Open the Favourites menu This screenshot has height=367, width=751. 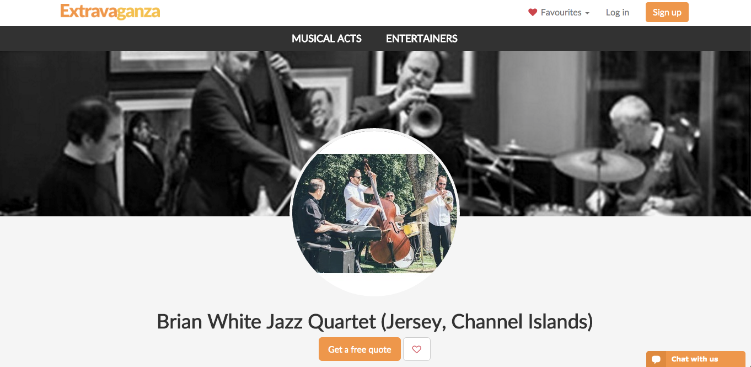point(559,12)
